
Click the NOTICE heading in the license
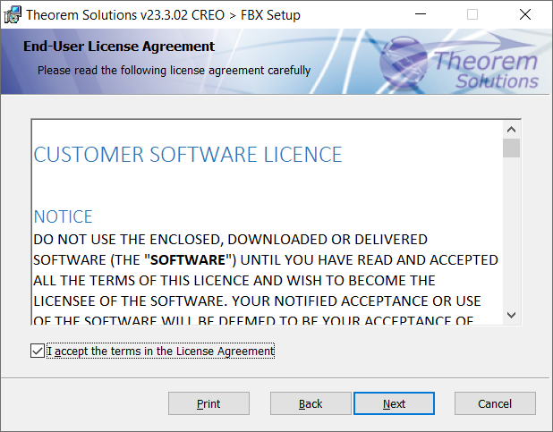(64, 216)
